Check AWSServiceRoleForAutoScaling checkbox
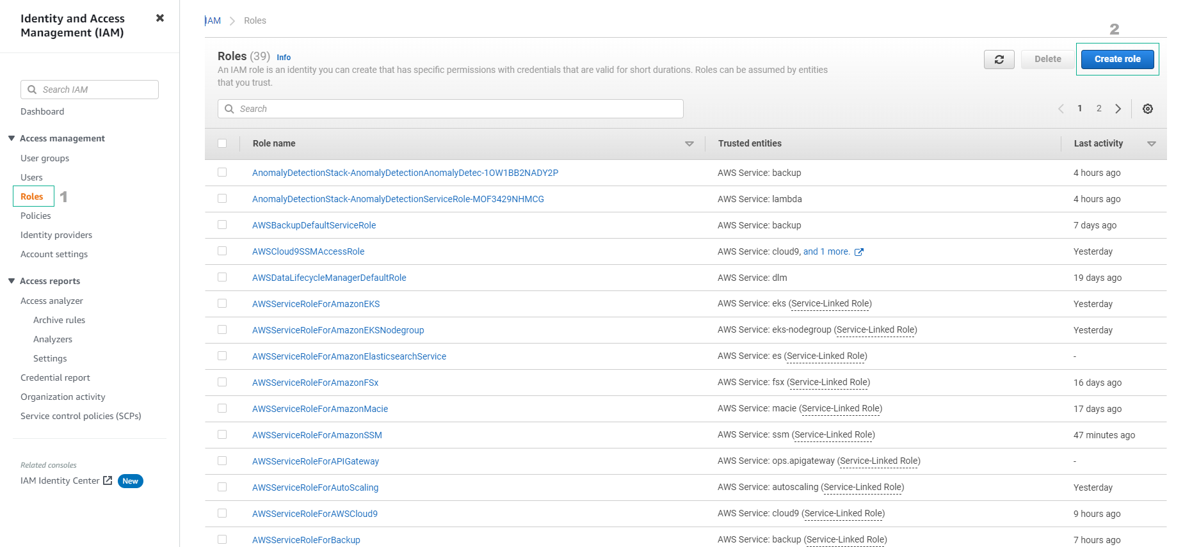The width and height of the screenshot is (1192, 547). click(222, 487)
